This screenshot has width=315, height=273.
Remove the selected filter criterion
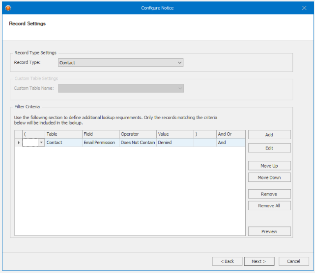(269, 194)
